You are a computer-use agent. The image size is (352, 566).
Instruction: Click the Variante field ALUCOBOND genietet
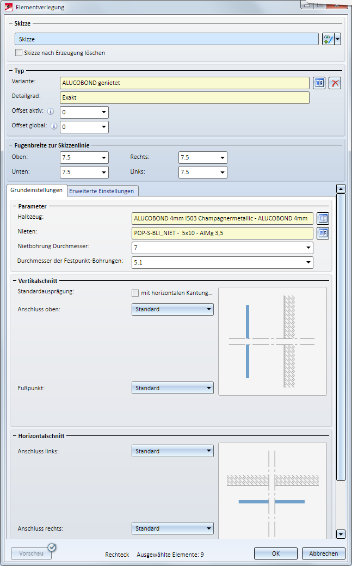coord(184,83)
